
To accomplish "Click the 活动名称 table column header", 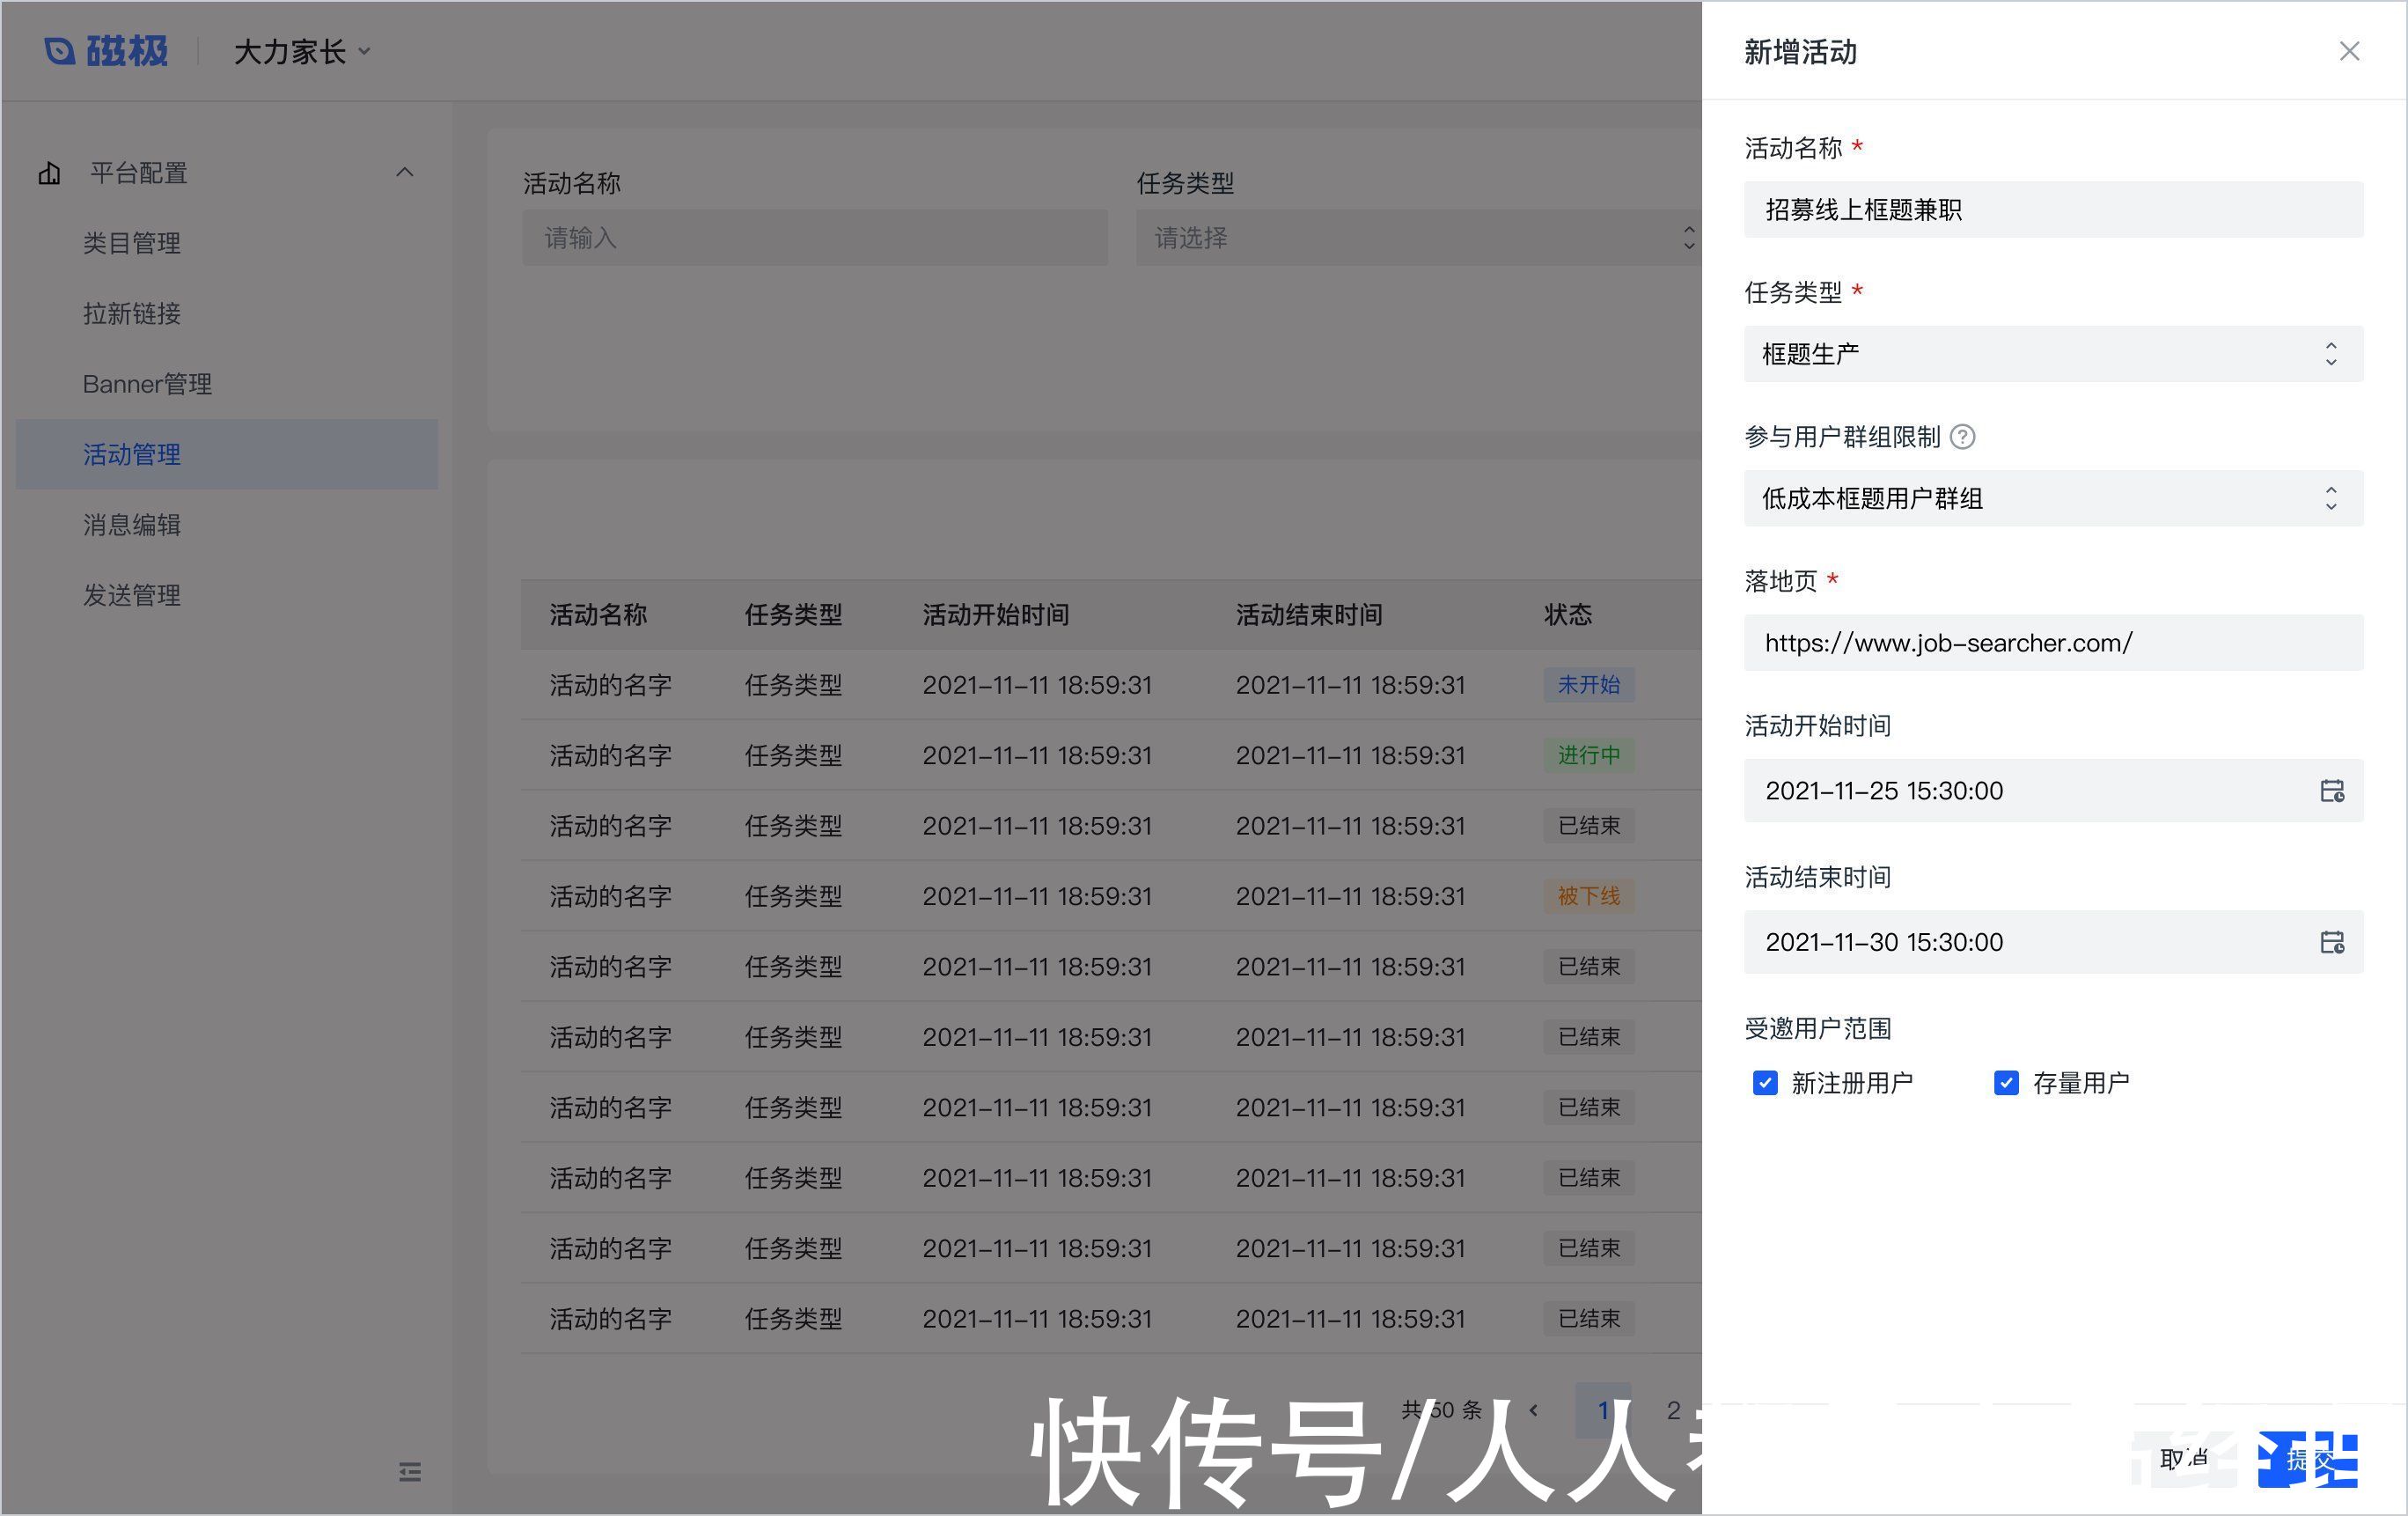I will coord(598,615).
